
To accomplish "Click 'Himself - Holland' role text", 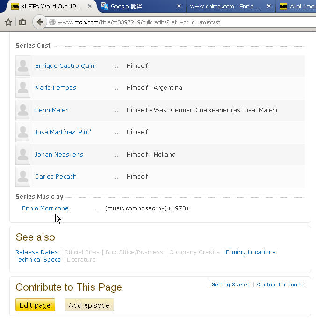I will pyautogui.click(x=151, y=155).
